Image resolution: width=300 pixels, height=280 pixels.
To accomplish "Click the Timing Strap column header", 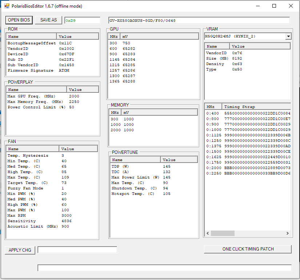I will (256, 107).
